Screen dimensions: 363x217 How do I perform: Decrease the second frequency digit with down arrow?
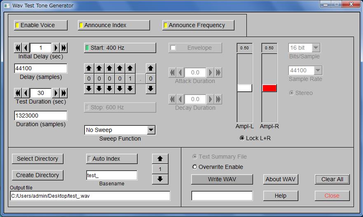(99, 88)
